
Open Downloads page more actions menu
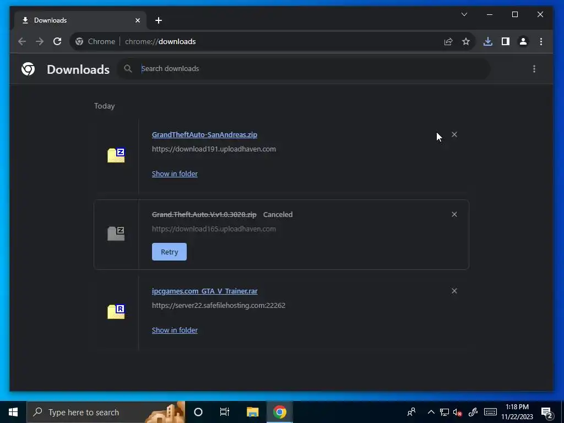point(534,69)
